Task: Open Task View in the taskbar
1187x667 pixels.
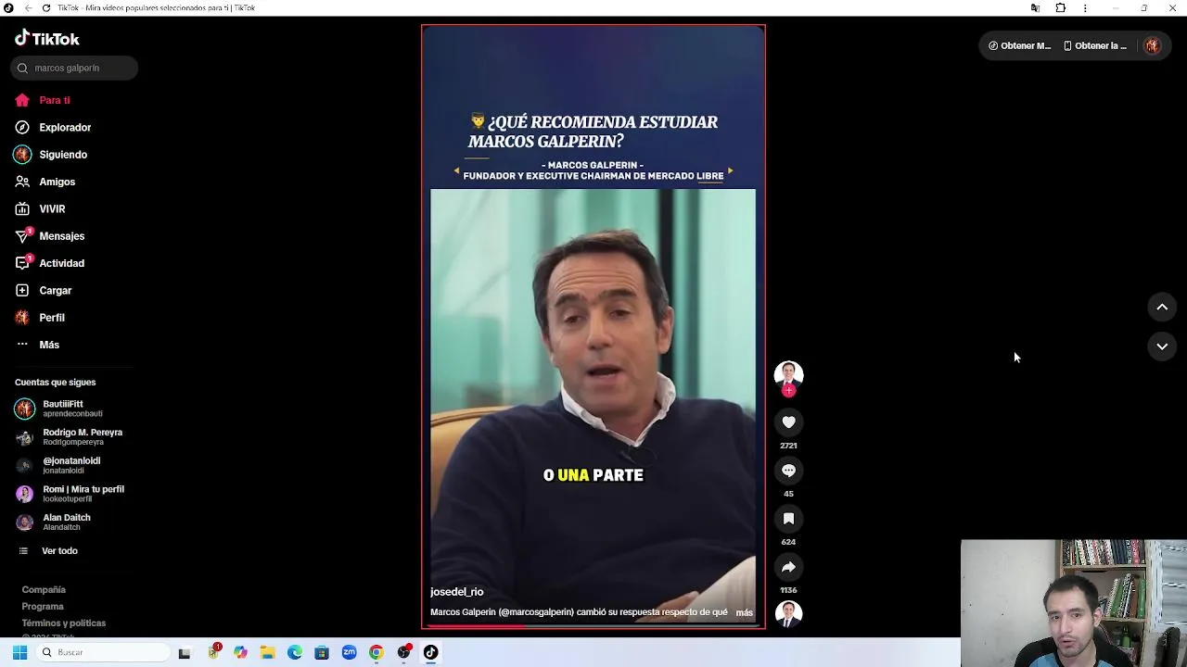Action: [x=185, y=652]
